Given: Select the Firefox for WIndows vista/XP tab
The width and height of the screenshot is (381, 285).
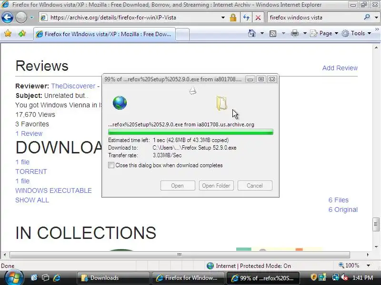Looking at the screenshot, I should click(x=104, y=34).
